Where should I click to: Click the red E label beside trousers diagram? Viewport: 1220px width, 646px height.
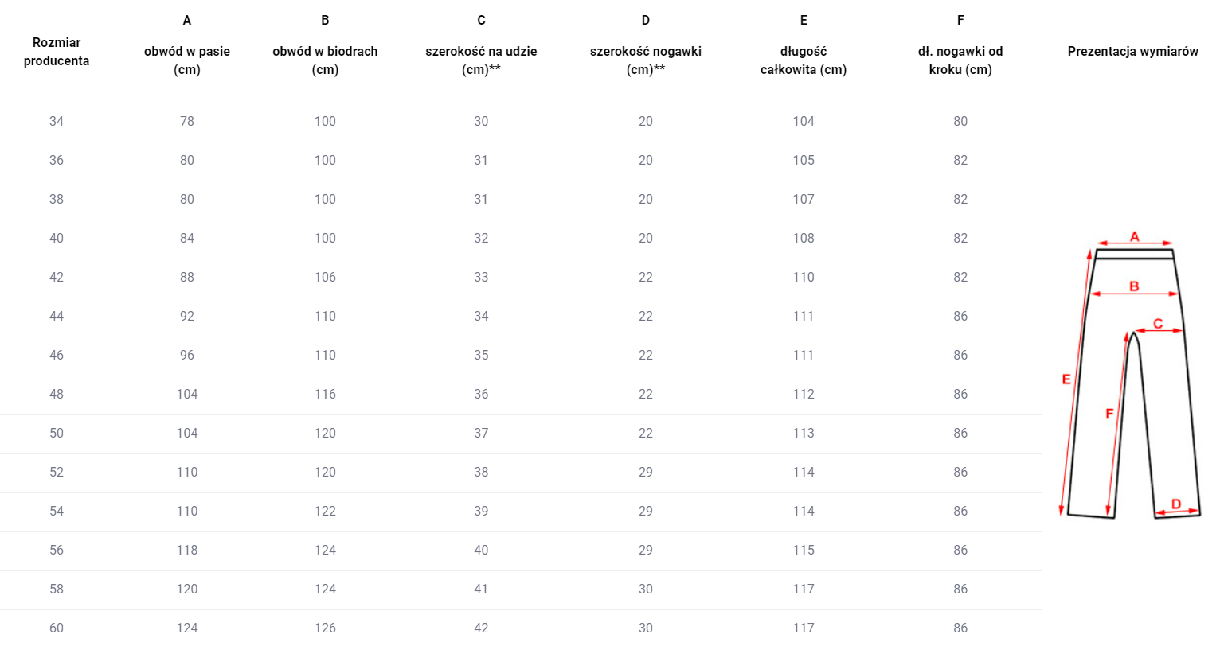pos(1066,379)
